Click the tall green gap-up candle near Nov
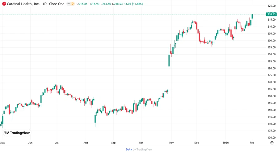The image size is (278, 153). tap(169, 60)
